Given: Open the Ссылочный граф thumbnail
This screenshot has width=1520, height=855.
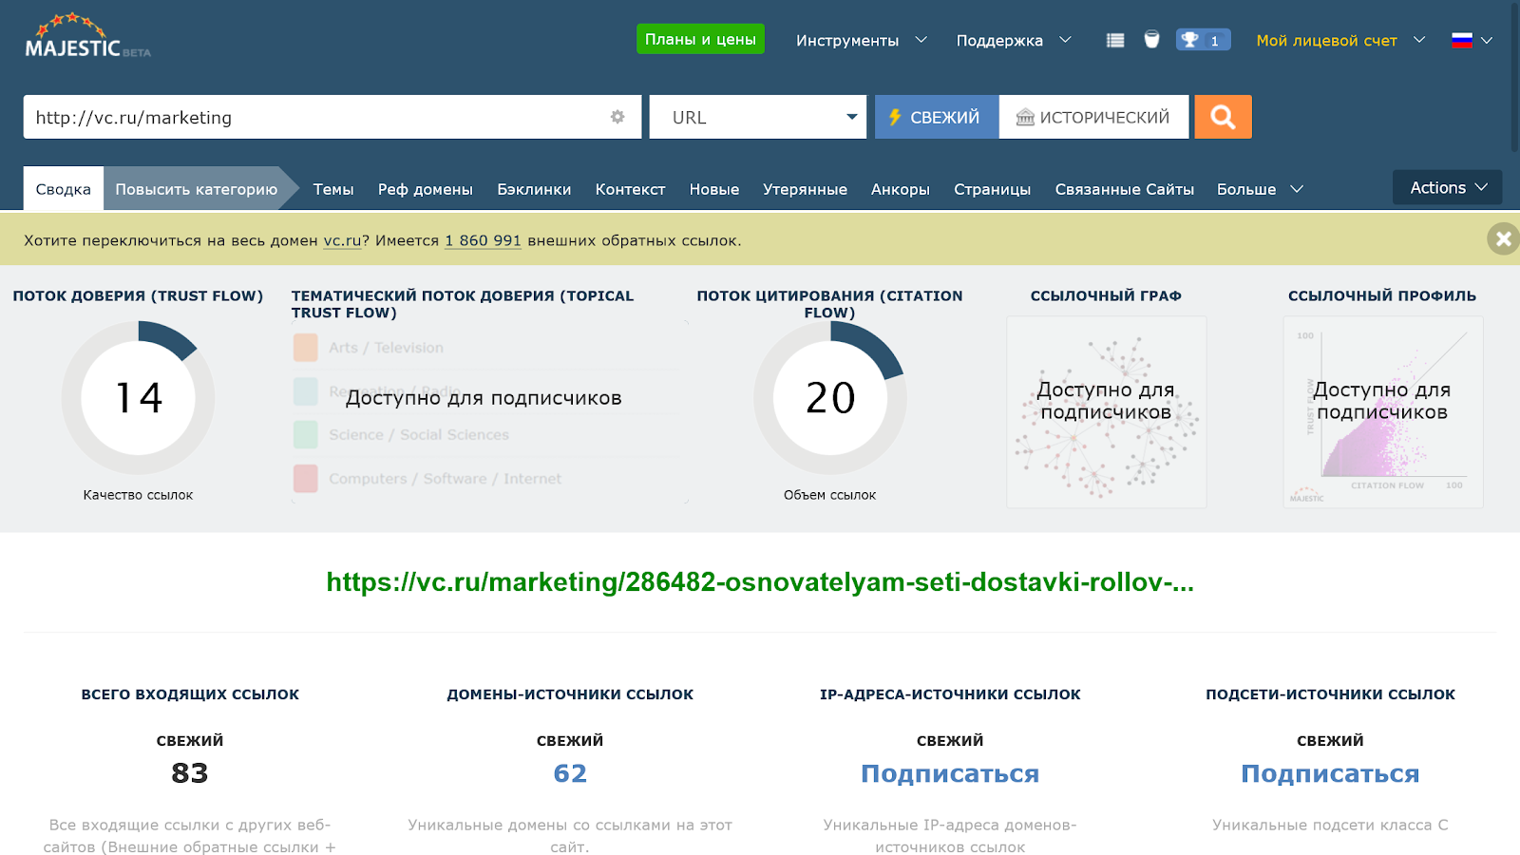Looking at the screenshot, I should pyautogui.click(x=1107, y=412).
